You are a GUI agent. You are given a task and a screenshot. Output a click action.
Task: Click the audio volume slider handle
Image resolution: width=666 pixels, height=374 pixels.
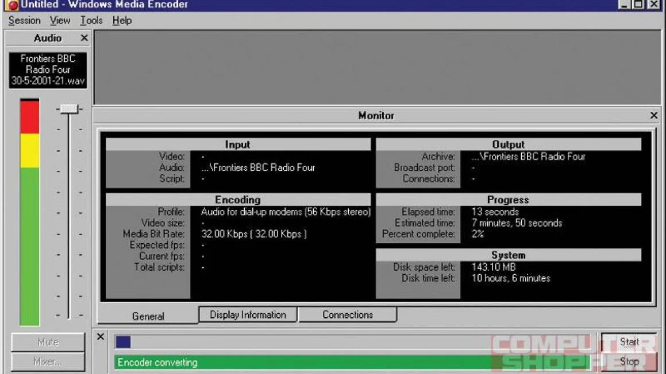70,108
